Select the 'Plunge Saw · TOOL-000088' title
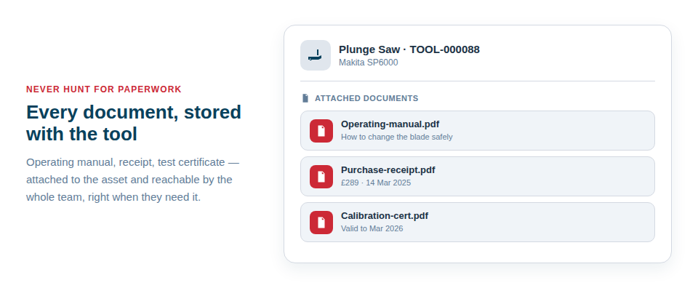This screenshot has height=288, width=698. [409, 49]
